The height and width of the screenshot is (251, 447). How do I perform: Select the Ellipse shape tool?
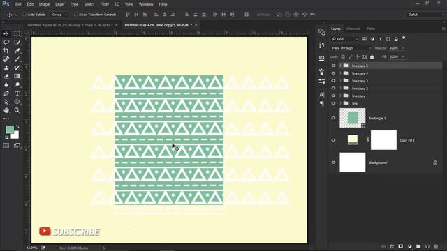click(x=17, y=102)
